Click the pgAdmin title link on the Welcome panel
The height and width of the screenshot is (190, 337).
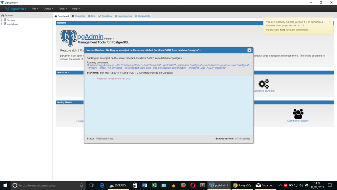(90, 36)
